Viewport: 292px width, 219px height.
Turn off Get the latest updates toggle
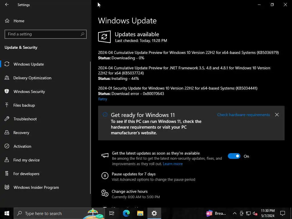[234, 156]
